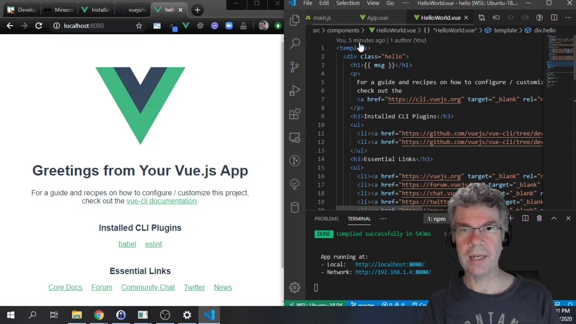
Task: Open the components breadcrumb dropdown
Action: click(343, 30)
